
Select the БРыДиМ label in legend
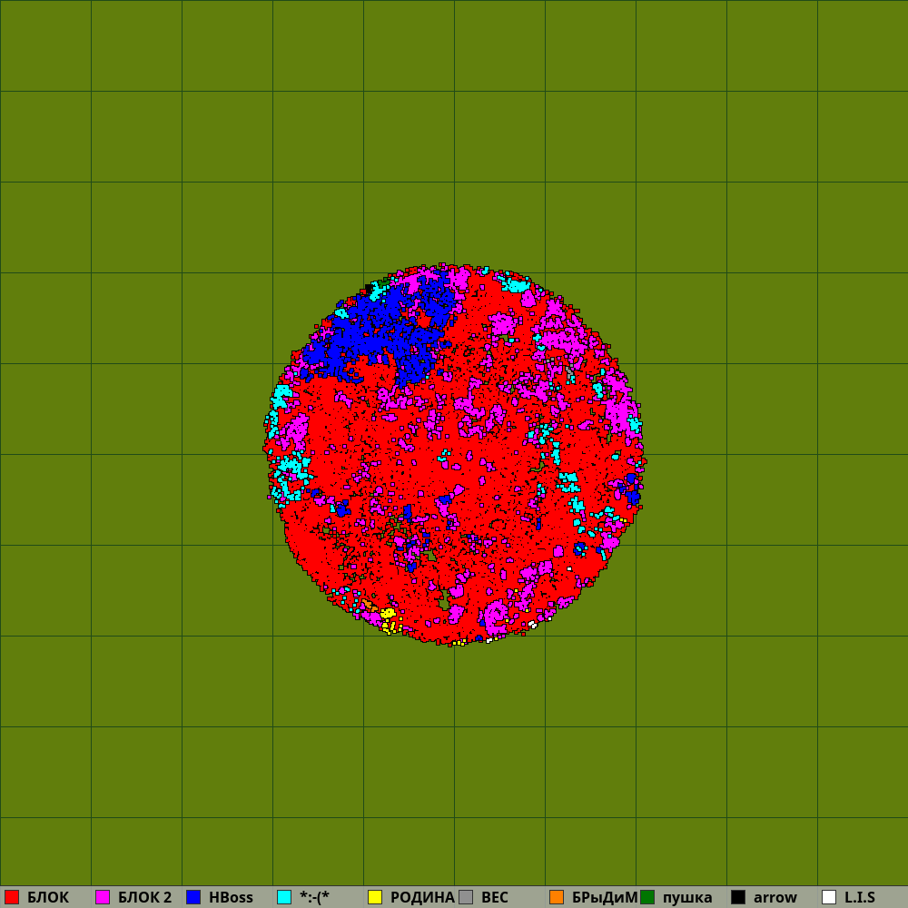pyautogui.click(x=605, y=898)
